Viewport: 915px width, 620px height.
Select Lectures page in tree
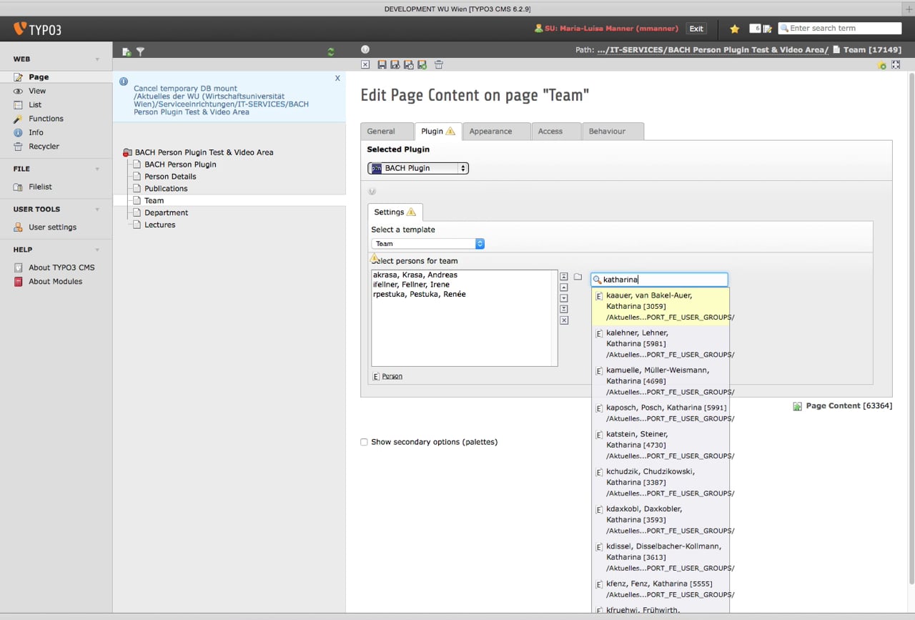coord(160,225)
